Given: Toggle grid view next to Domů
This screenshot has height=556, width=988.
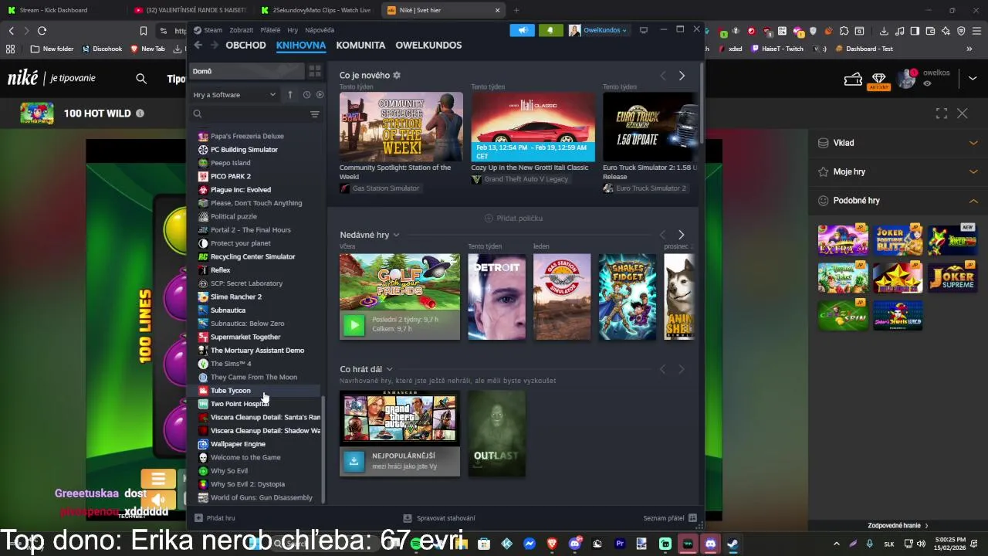Looking at the screenshot, I should [315, 71].
